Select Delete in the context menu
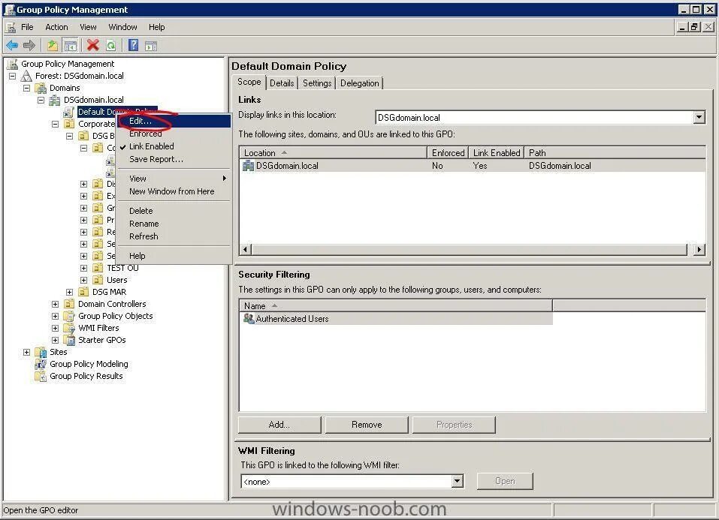 (174, 211)
